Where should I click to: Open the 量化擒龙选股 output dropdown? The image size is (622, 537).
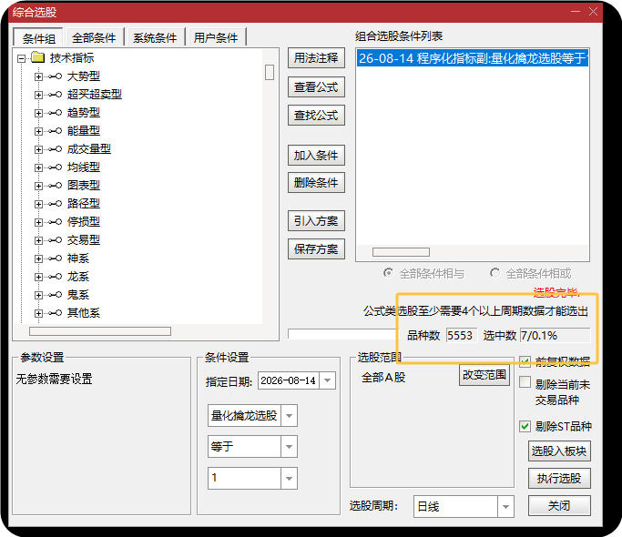tap(290, 416)
